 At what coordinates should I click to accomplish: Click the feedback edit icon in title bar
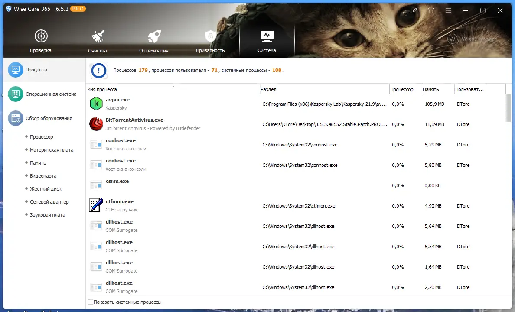tap(414, 10)
